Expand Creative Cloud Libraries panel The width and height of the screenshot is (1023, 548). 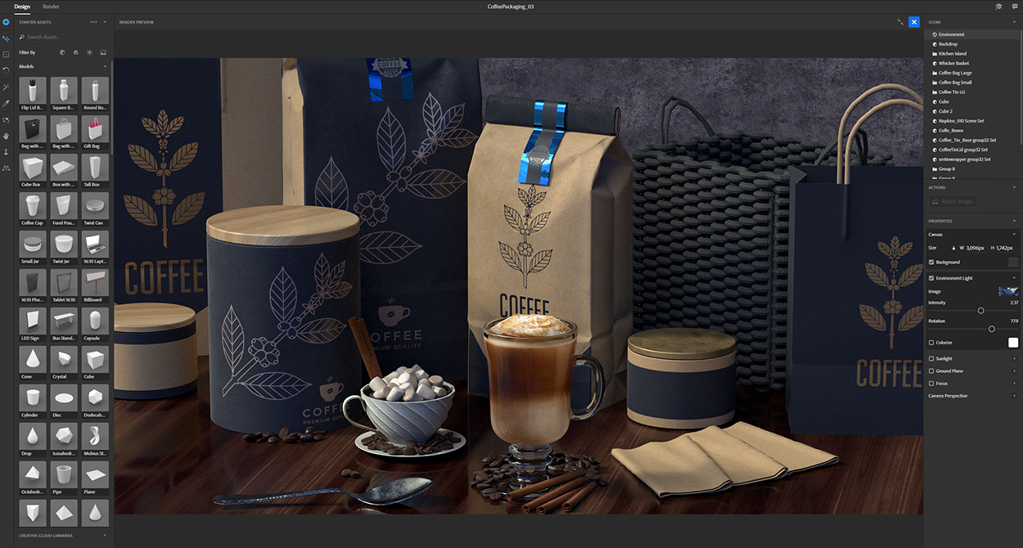click(x=105, y=536)
